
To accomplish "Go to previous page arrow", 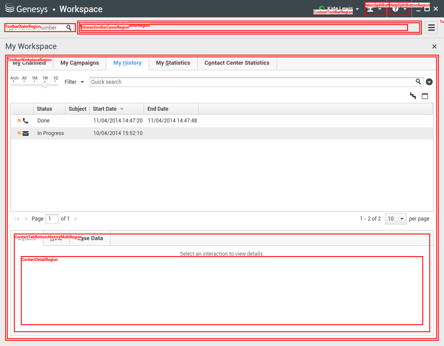I will click(26, 219).
